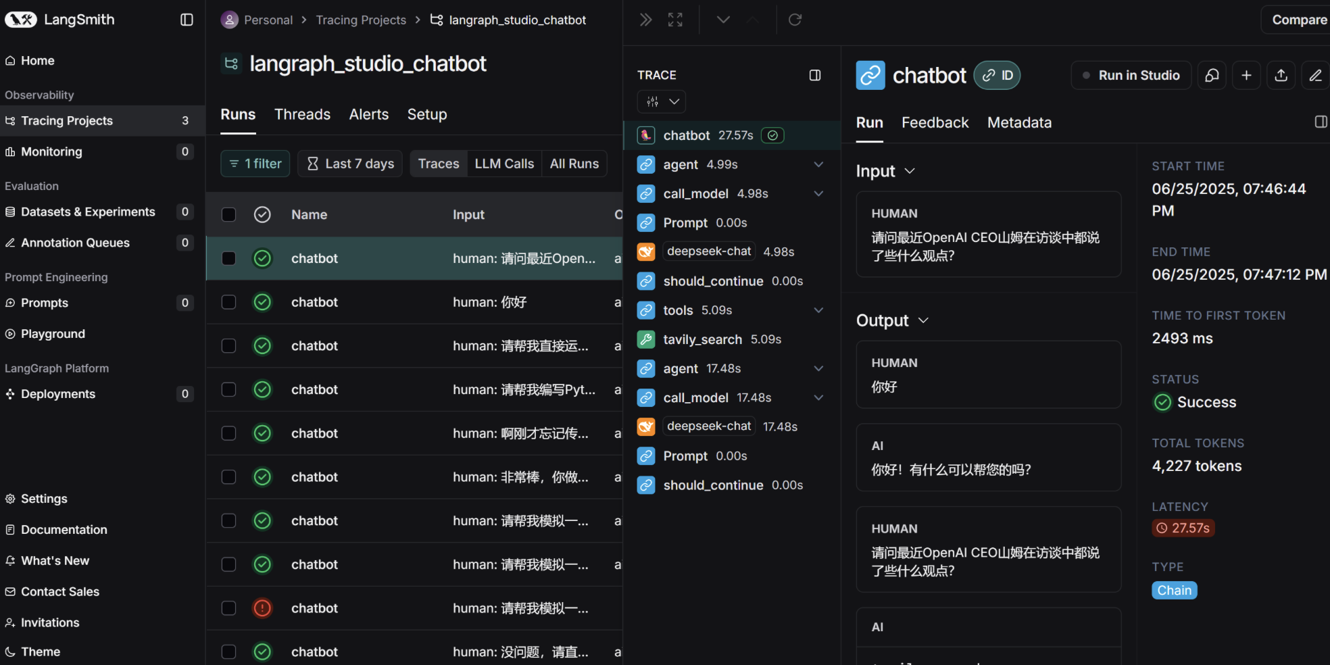Check the select-all runs header checkbox

click(229, 215)
